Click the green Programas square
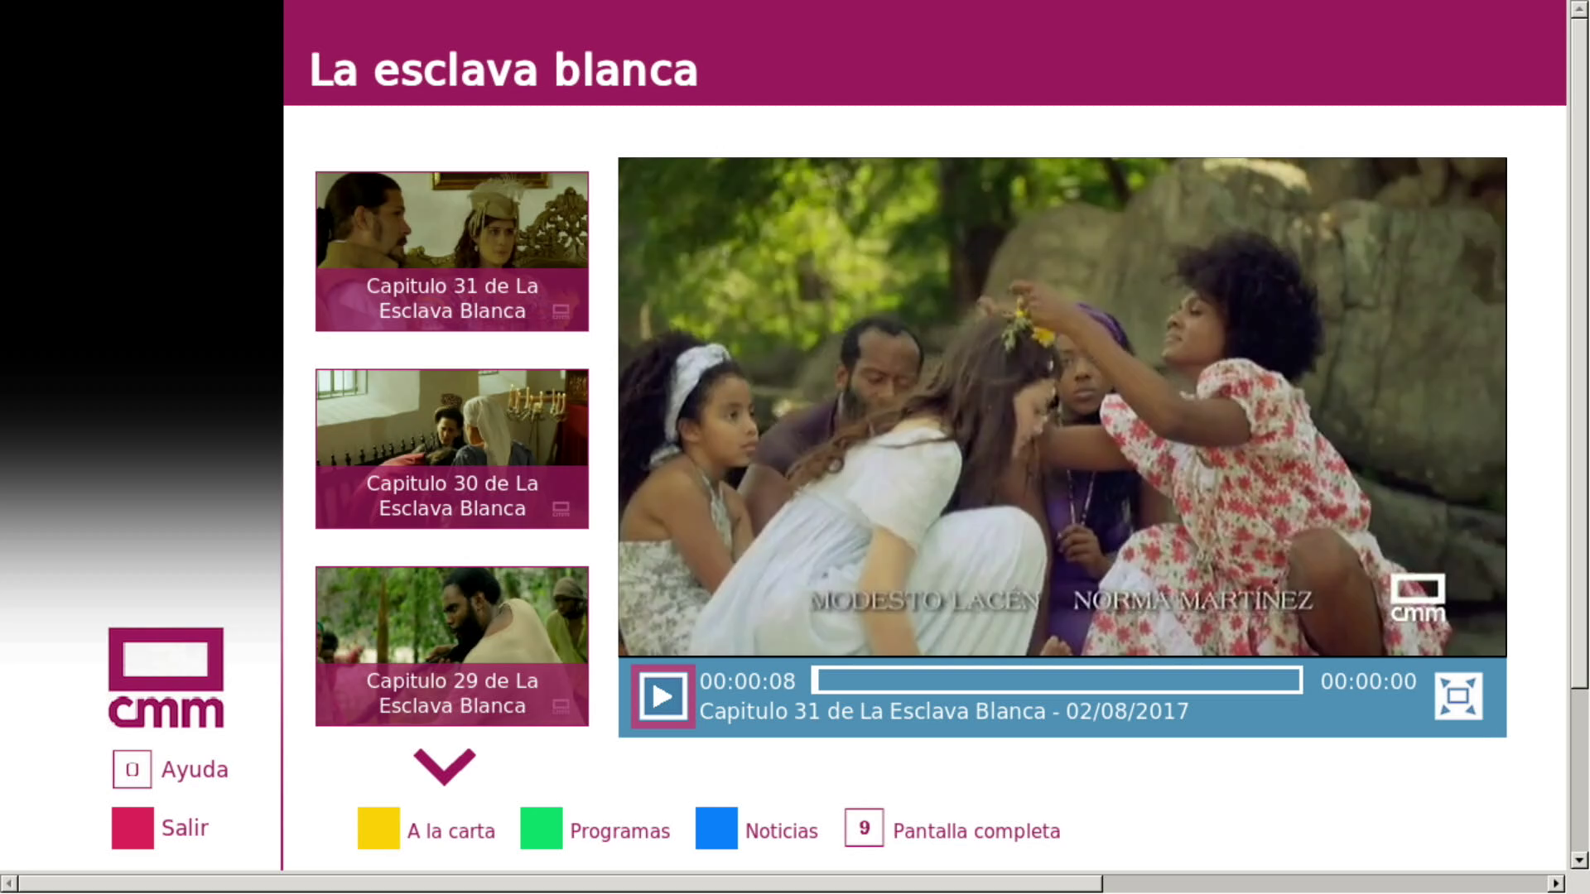This screenshot has height=894, width=1590. pos(541,829)
